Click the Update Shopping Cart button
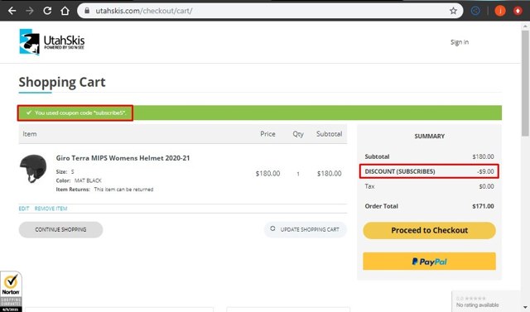Image resolution: width=530 pixels, height=312 pixels. point(306,229)
